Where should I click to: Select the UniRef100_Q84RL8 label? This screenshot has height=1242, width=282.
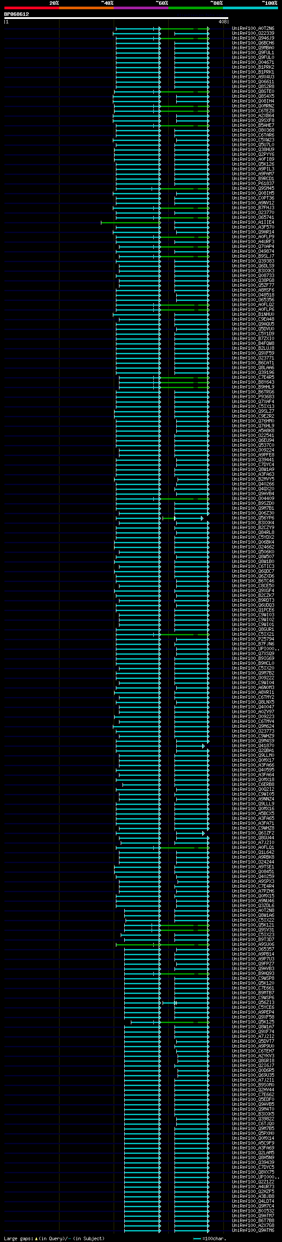pyautogui.click(x=253, y=532)
